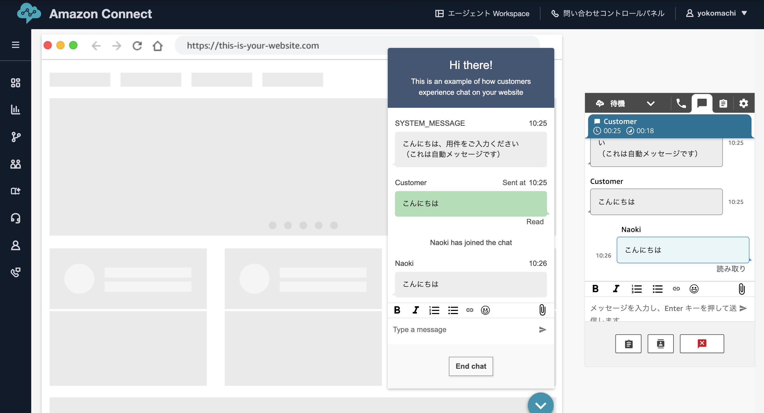Expand the agent status 待機 dropdown
The width and height of the screenshot is (764, 413).
click(650, 104)
